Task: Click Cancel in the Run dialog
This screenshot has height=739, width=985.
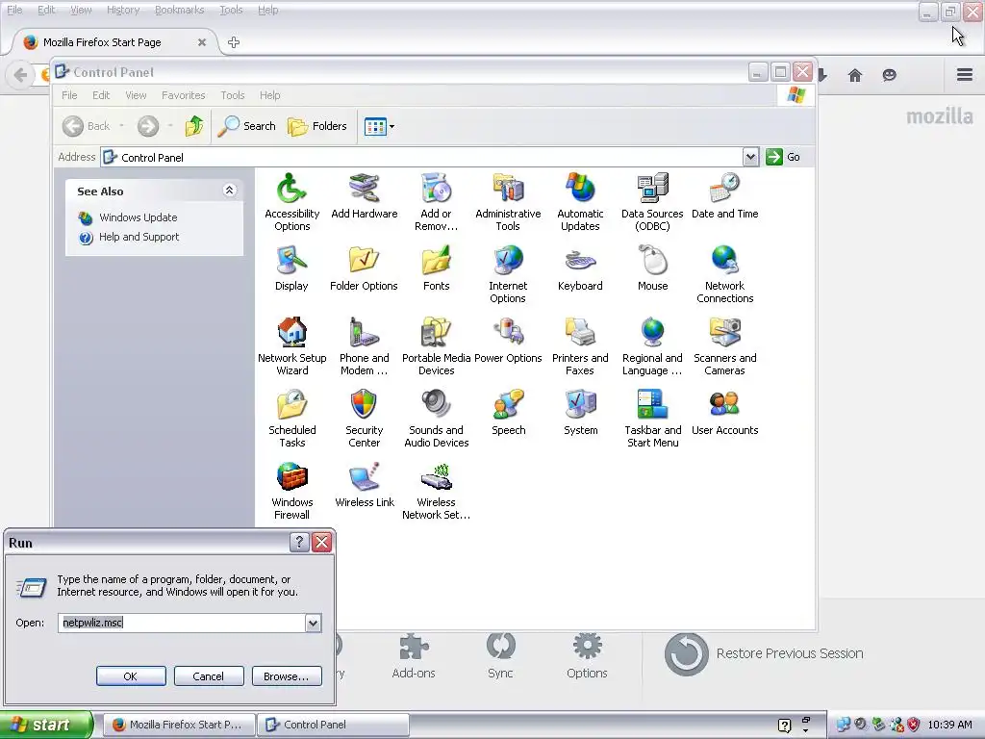Action: pyautogui.click(x=209, y=676)
